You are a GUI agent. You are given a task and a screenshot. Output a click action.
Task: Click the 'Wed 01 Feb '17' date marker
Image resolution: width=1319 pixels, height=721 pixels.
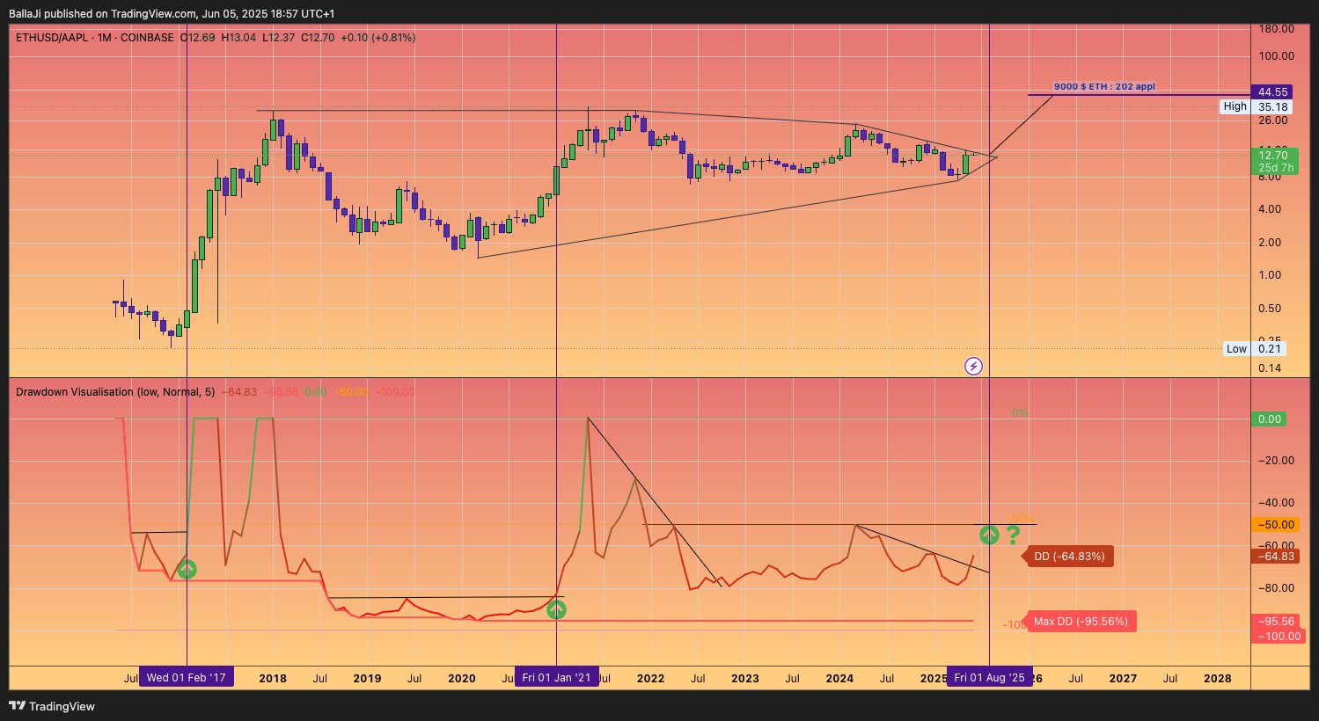click(x=187, y=678)
